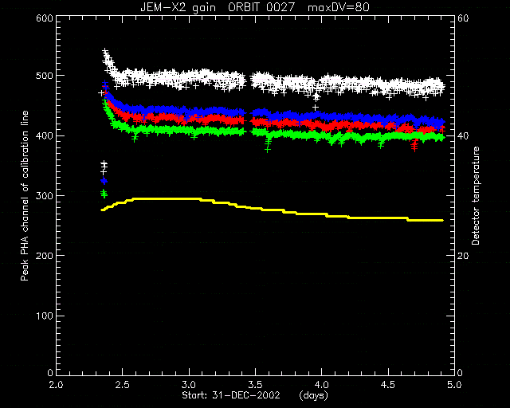This screenshot has width=510, height=408.
Task: Click the 'maxDV=80' text in title
Action: [338, 7]
